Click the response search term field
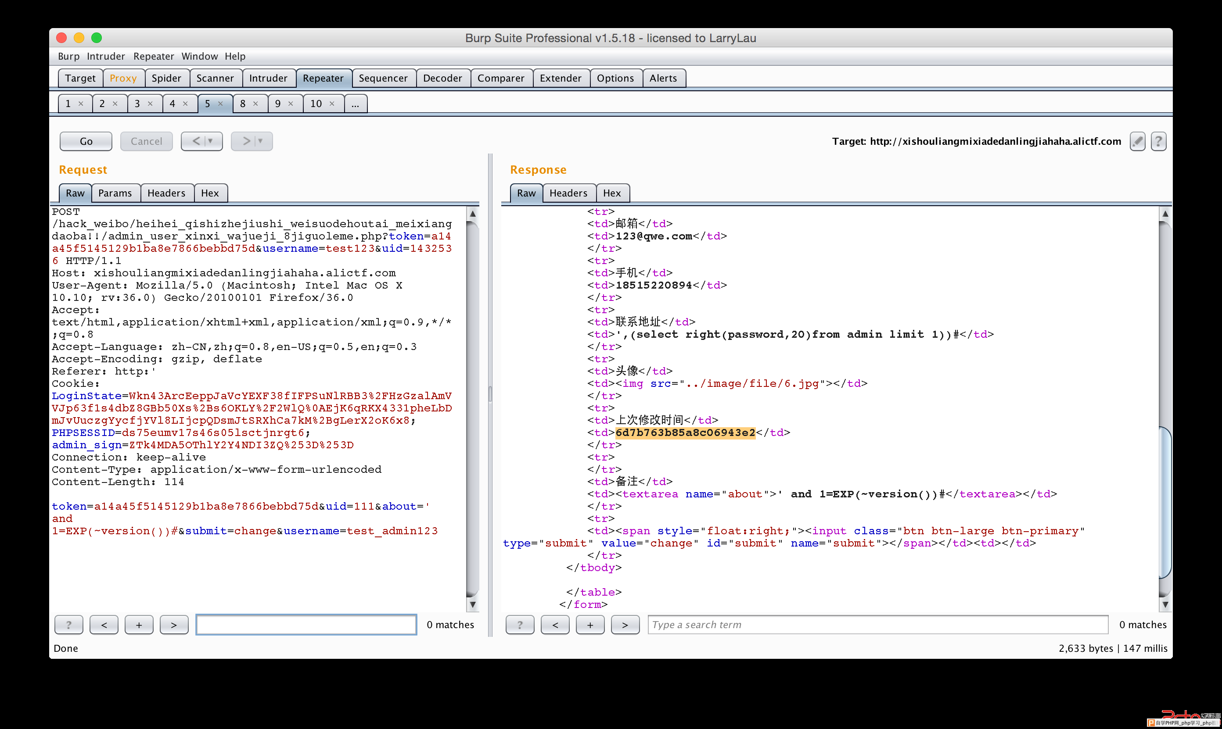This screenshot has height=729, width=1222. (878, 625)
